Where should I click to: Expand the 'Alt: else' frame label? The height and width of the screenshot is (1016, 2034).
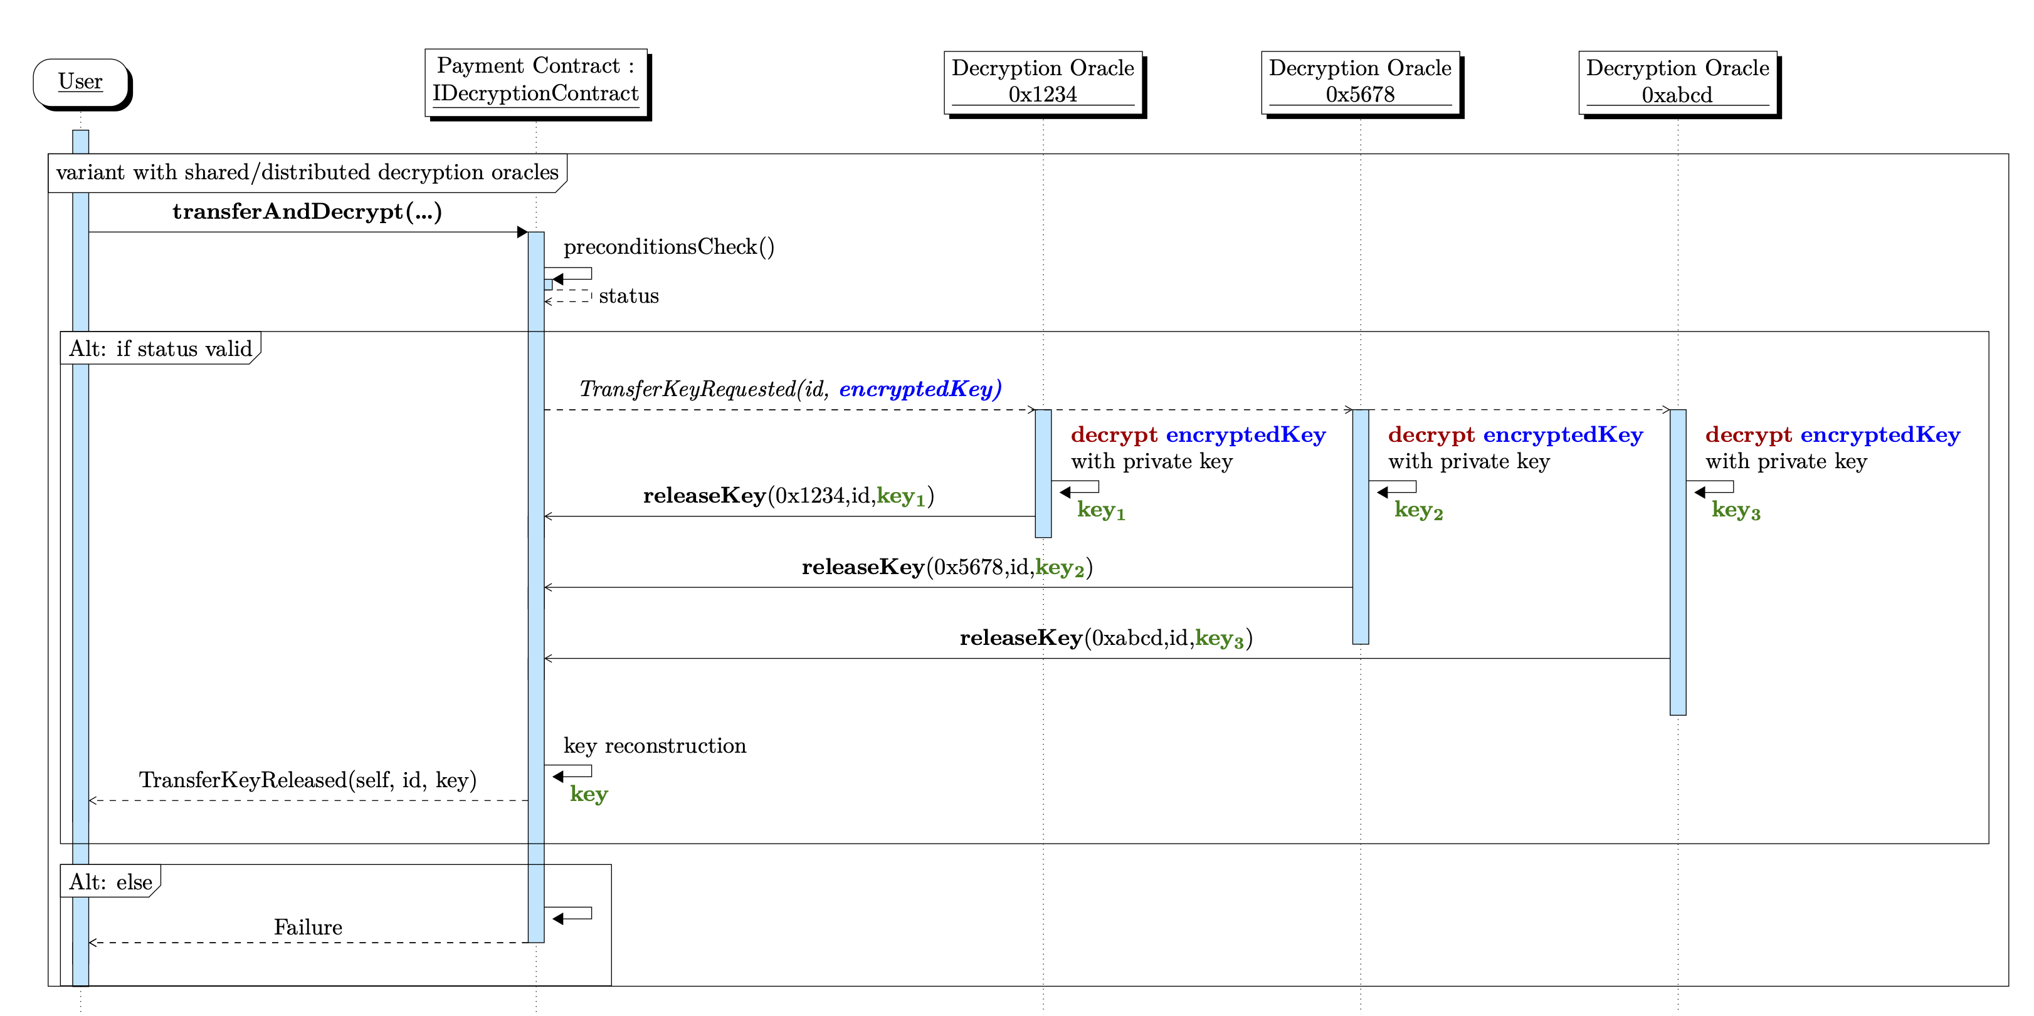pos(110,882)
